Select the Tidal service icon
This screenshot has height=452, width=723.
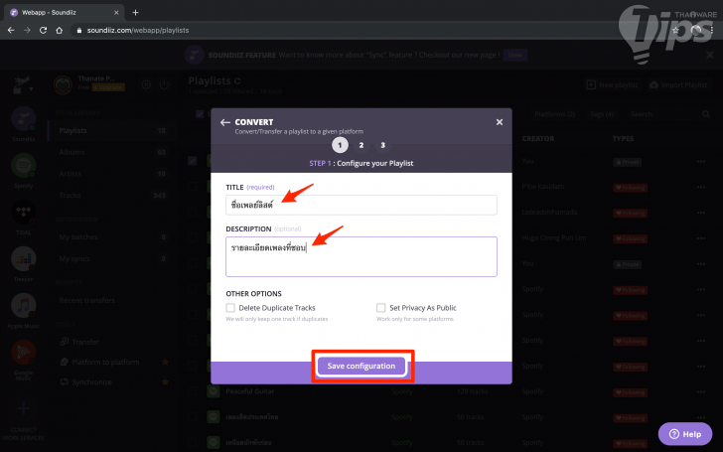[25, 212]
